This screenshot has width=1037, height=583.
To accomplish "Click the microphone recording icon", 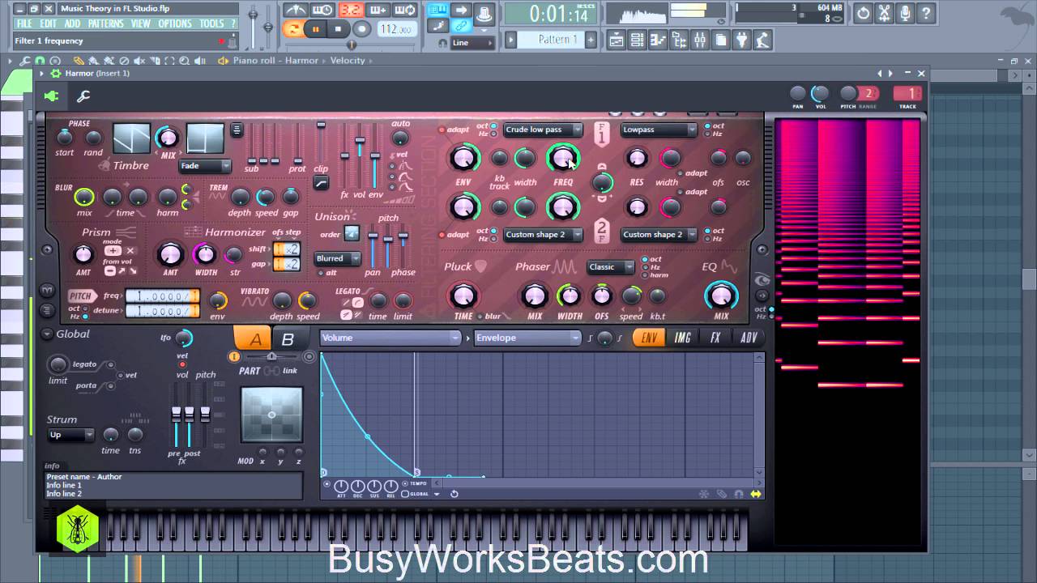I will (x=905, y=13).
